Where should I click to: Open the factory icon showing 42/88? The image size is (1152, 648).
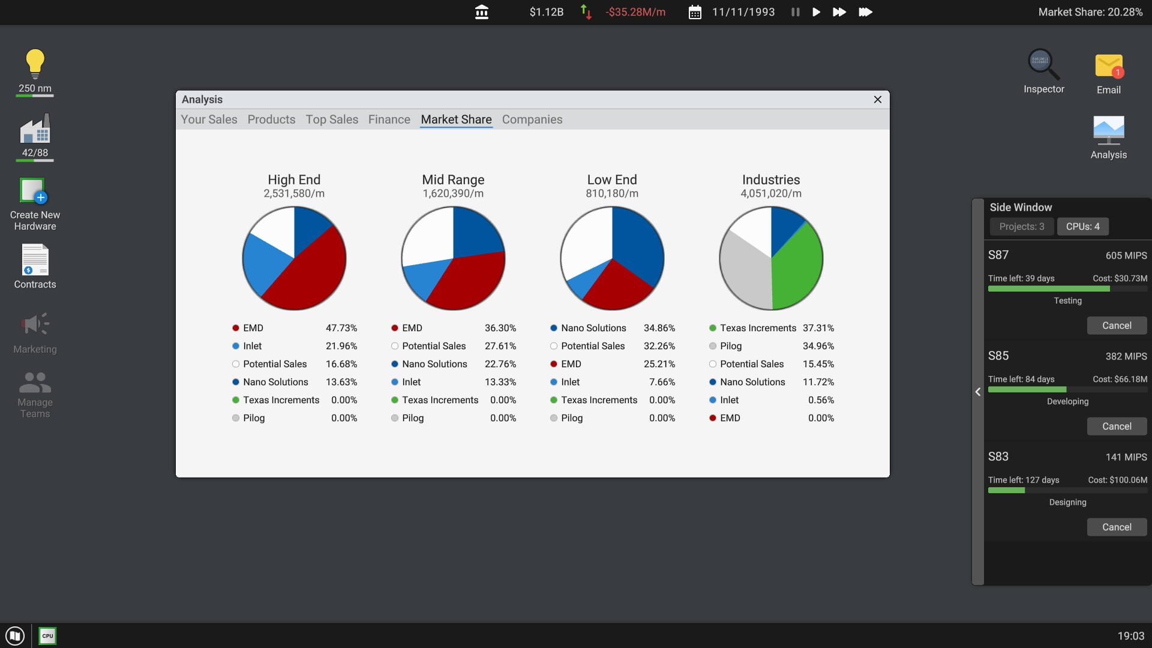[35, 130]
